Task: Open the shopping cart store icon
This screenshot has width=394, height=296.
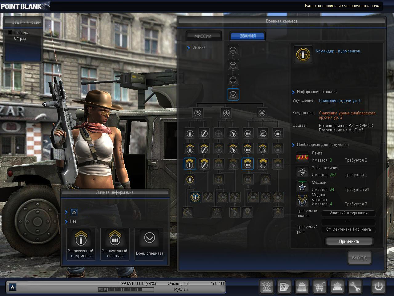Action: coord(320,287)
